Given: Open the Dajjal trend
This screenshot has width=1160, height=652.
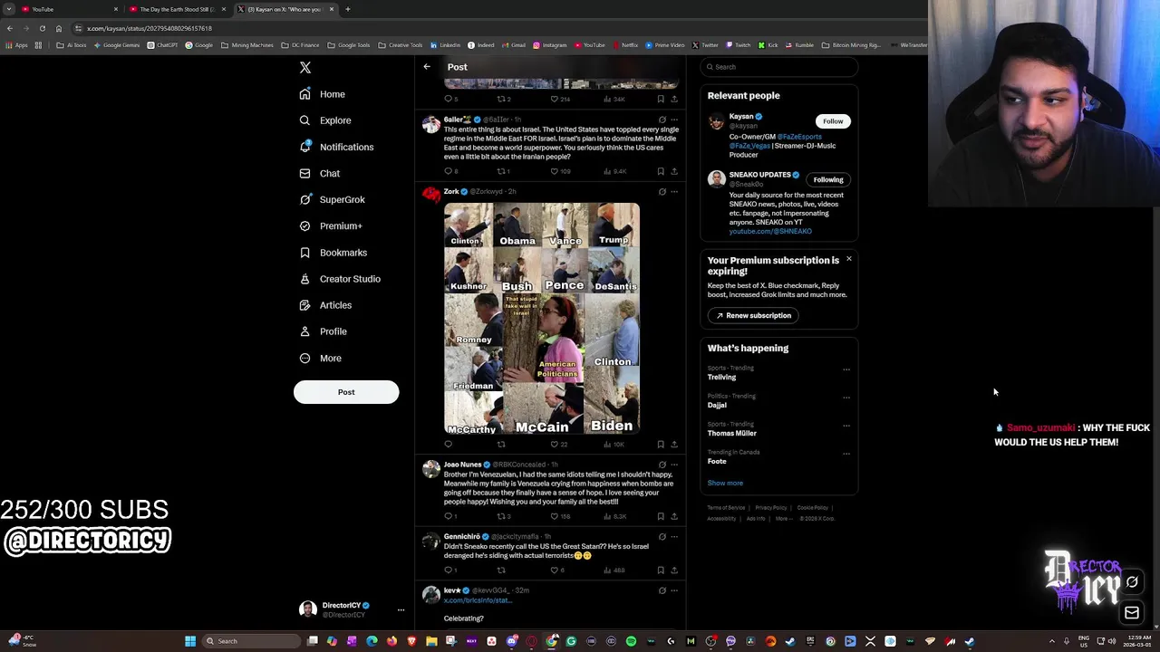Looking at the screenshot, I should 717,405.
